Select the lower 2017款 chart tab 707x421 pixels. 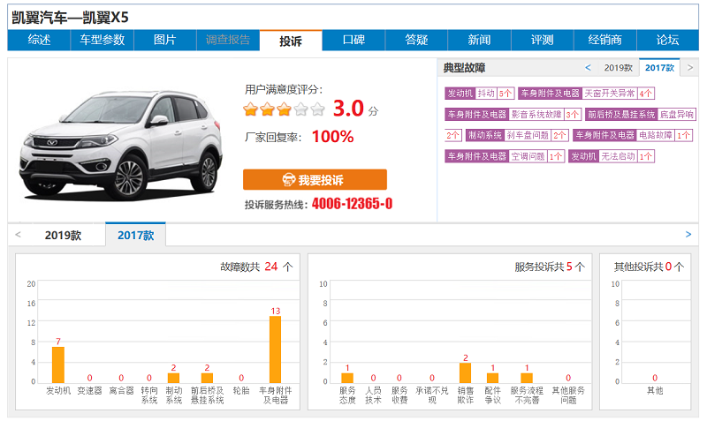136,235
